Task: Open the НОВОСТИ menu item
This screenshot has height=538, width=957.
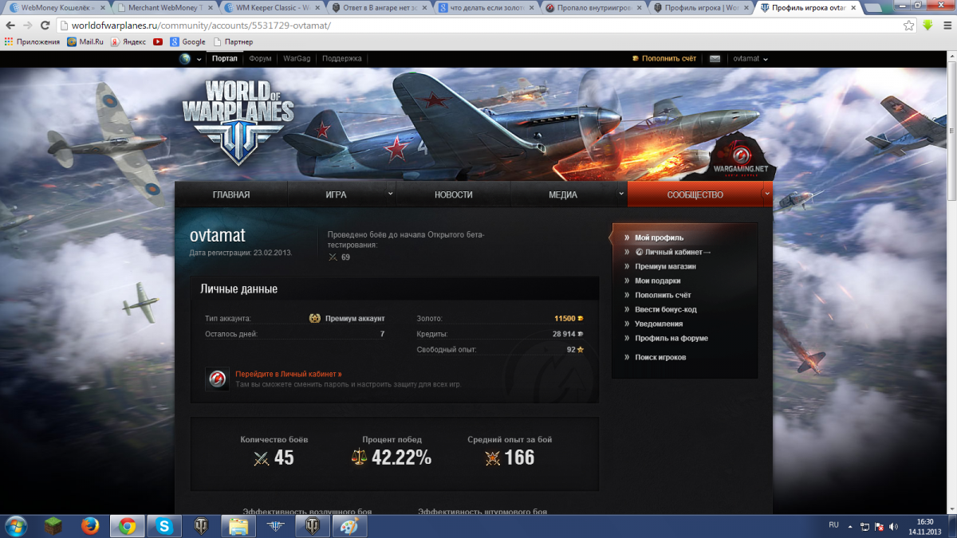Action: coord(454,194)
